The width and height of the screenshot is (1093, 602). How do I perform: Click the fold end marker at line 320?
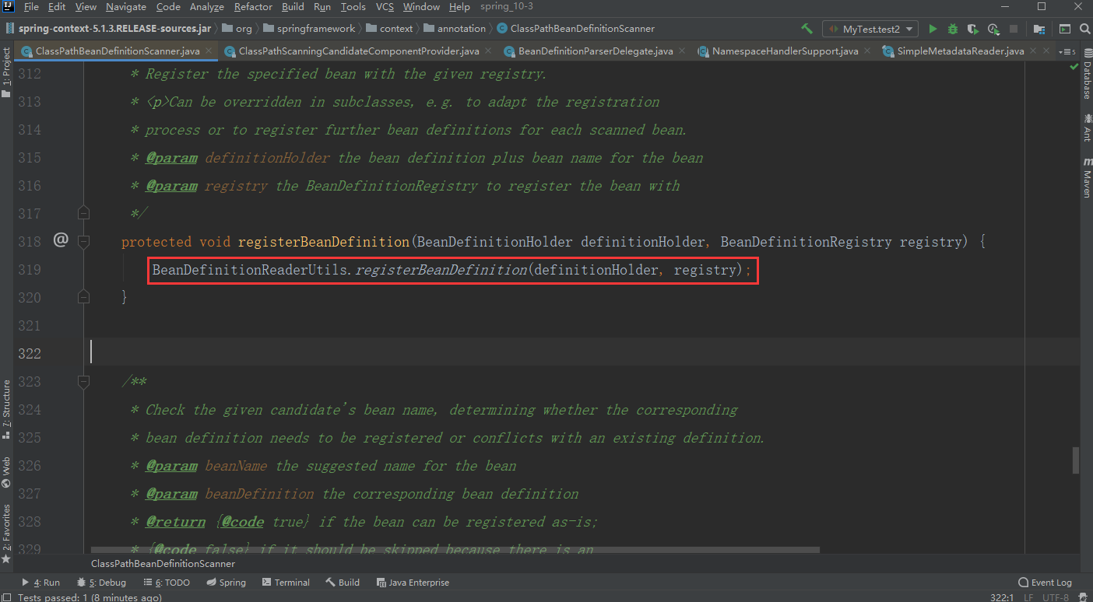84,297
